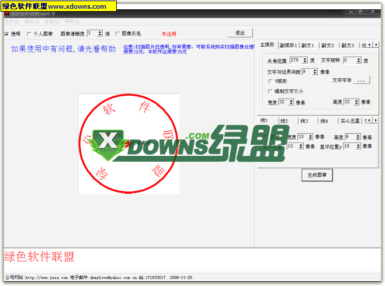Click the 显示位置y spinner arrows

tap(359, 147)
